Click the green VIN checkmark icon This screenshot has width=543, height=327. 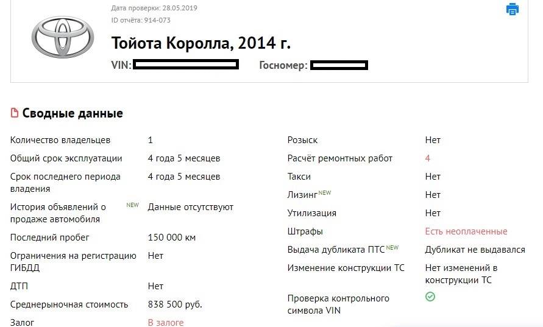(430, 297)
